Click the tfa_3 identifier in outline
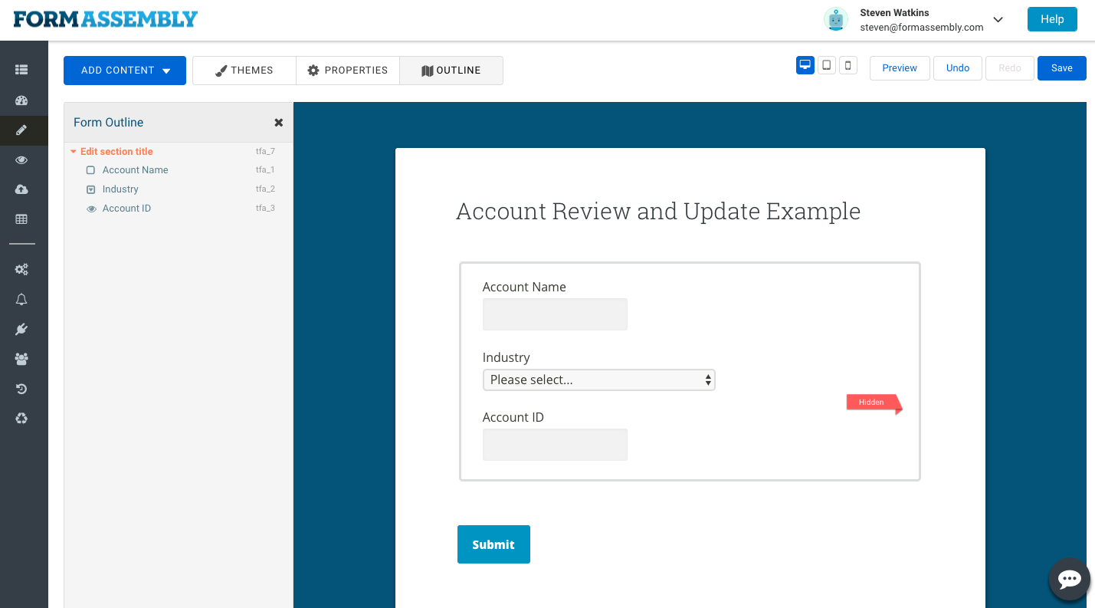The image size is (1095, 608). pos(265,209)
